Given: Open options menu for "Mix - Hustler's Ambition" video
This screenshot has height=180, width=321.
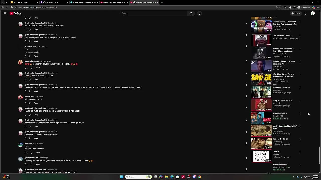Looking at the screenshot, I should tap(300, 36).
